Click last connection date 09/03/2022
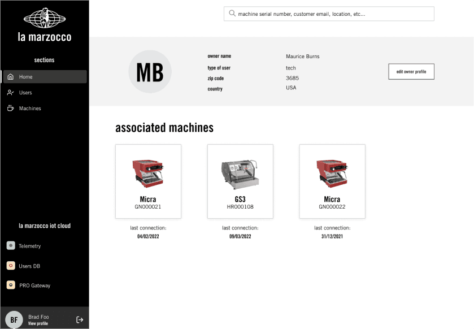474x329 pixels. coord(240,236)
